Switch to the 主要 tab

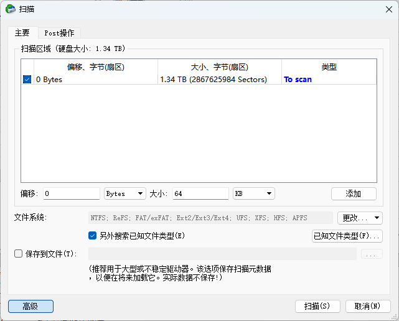22,33
